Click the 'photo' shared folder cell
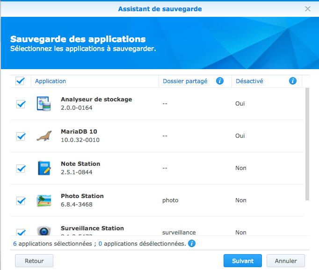The width and height of the screenshot is (319, 270). (170, 200)
